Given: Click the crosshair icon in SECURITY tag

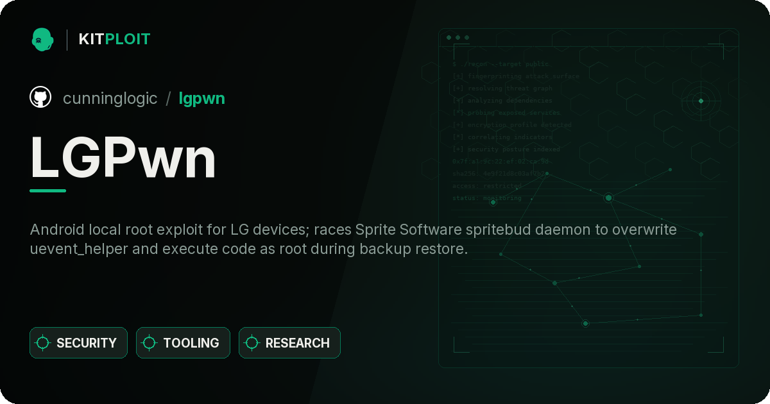Looking at the screenshot, I should [43, 343].
